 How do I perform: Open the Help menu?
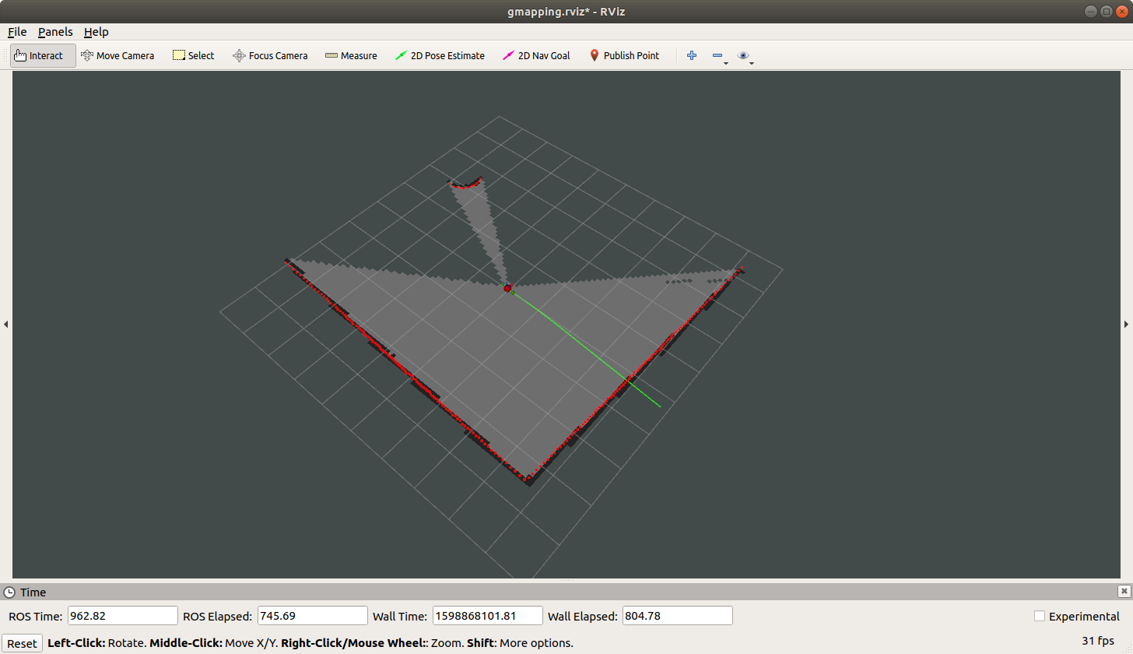click(x=96, y=32)
